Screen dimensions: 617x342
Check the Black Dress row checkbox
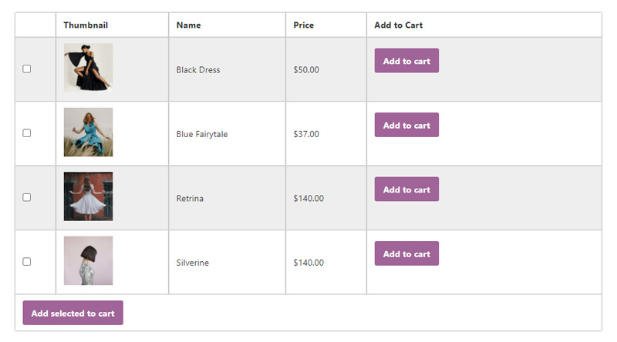(27, 69)
